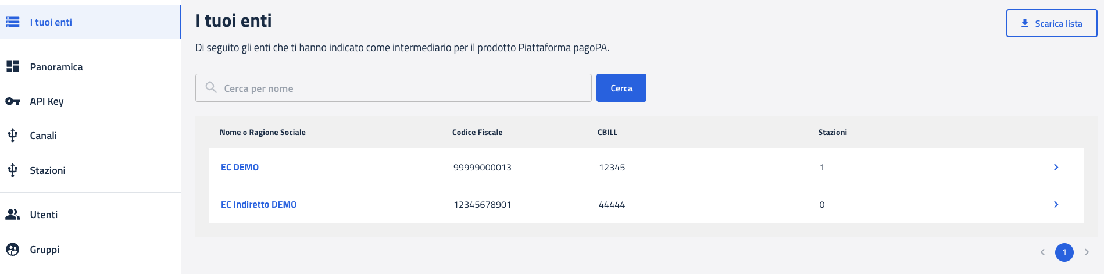Viewport: 1104px width, 274px height.
Task: Open the Panoramica menu item
Action: (56, 67)
